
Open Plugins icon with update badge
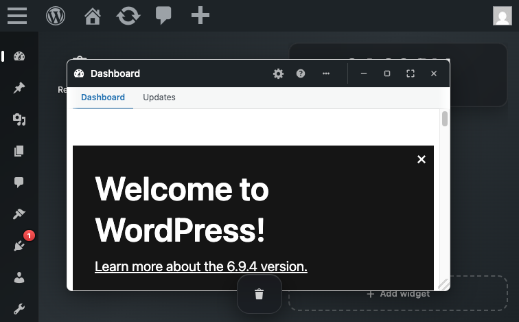click(19, 245)
